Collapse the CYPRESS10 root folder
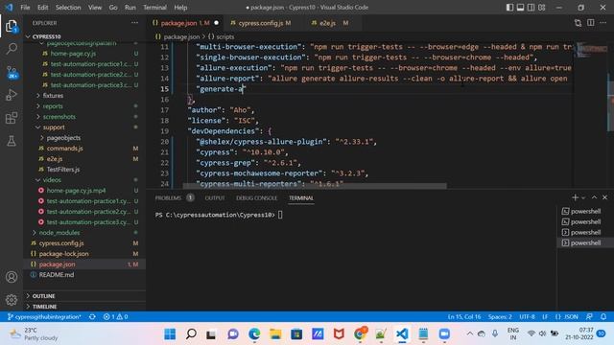 pyautogui.click(x=46, y=36)
